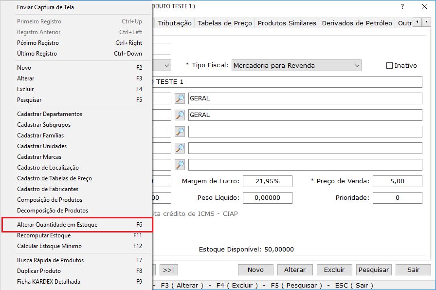Click the F5 ( Pesquisar ) status bar hint
The image size is (436, 290).
click(296, 285)
